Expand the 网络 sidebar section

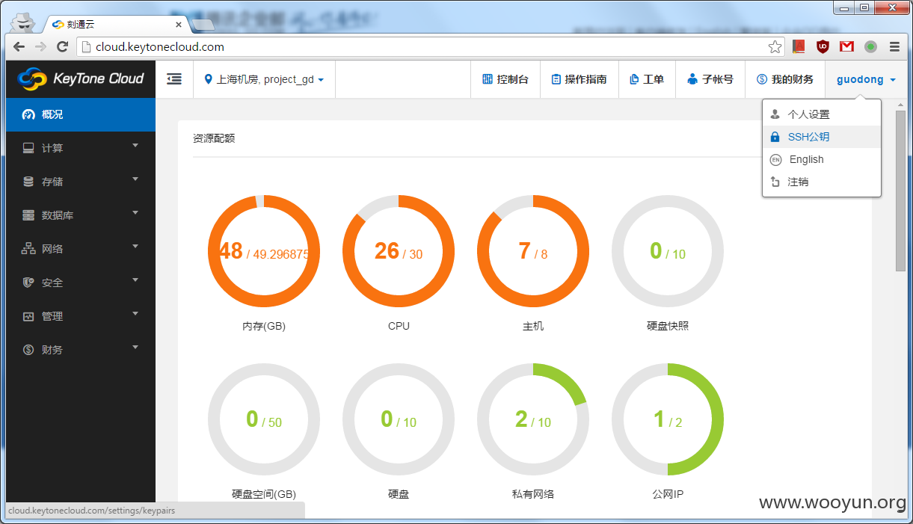coord(81,249)
